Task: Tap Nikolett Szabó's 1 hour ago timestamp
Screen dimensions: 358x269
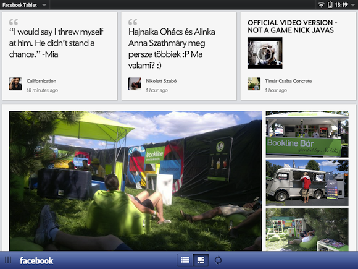Action: [157, 90]
